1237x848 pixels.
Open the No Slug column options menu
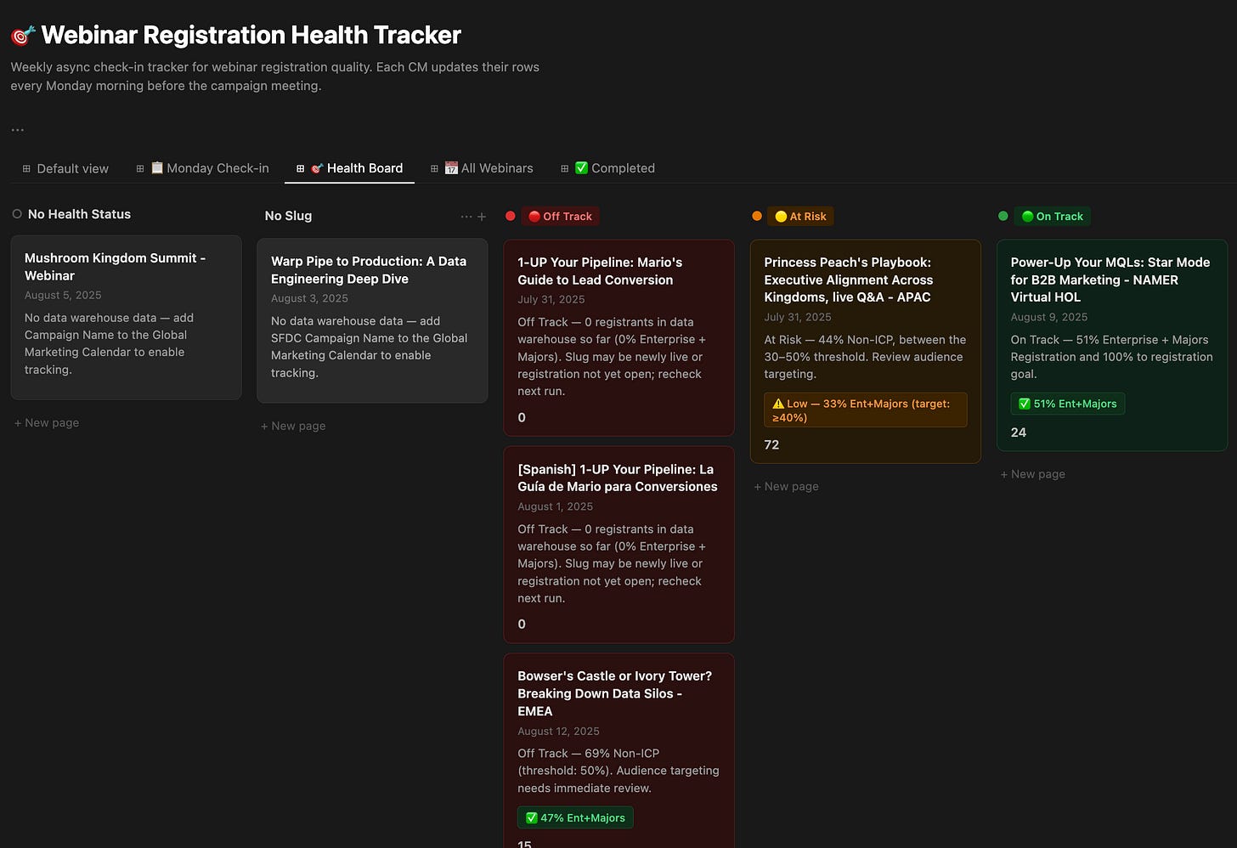[466, 217]
